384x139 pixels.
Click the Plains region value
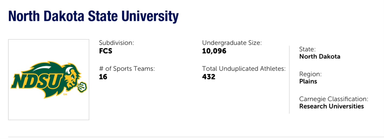(308, 81)
